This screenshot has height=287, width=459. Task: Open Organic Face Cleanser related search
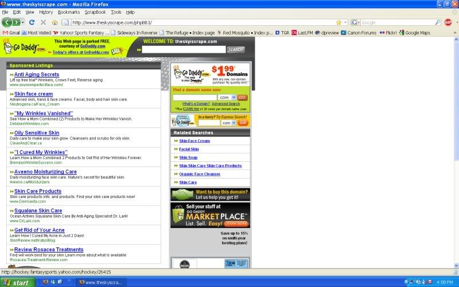[200, 174]
